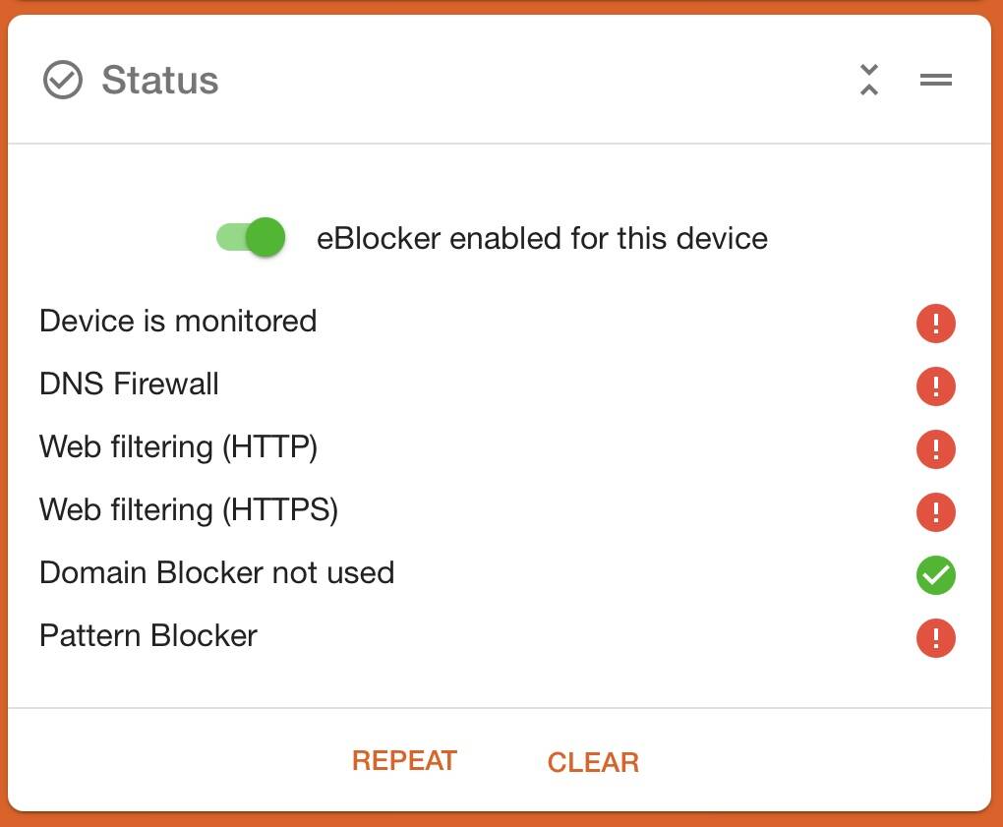Viewport: 1003px width, 827px height.
Task: Select the Web filtering (HTTPS) entry
Action: click(x=189, y=509)
